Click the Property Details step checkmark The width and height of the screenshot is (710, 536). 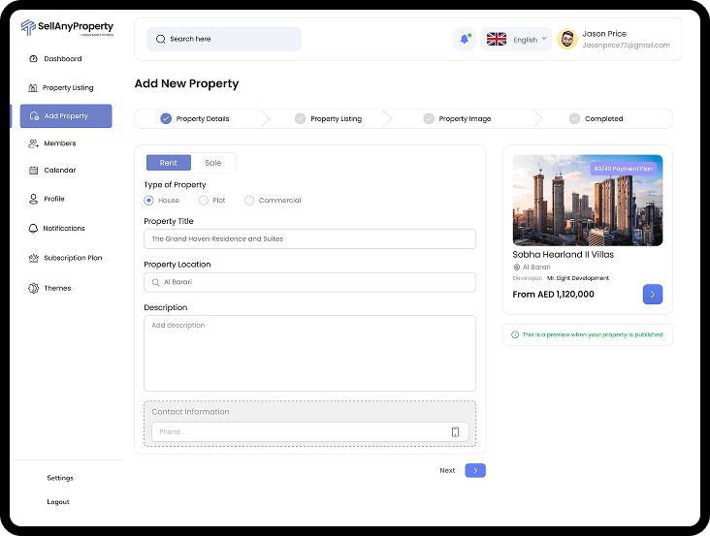tap(166, 118)
